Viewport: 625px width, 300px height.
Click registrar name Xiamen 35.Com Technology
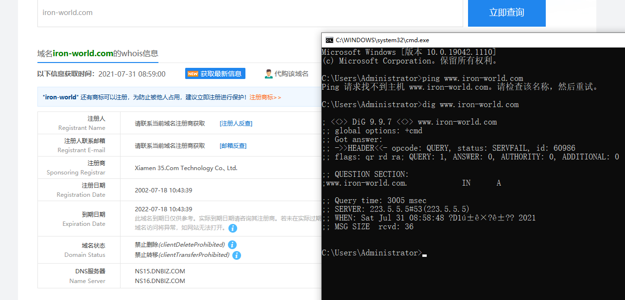tap(186, 168)
